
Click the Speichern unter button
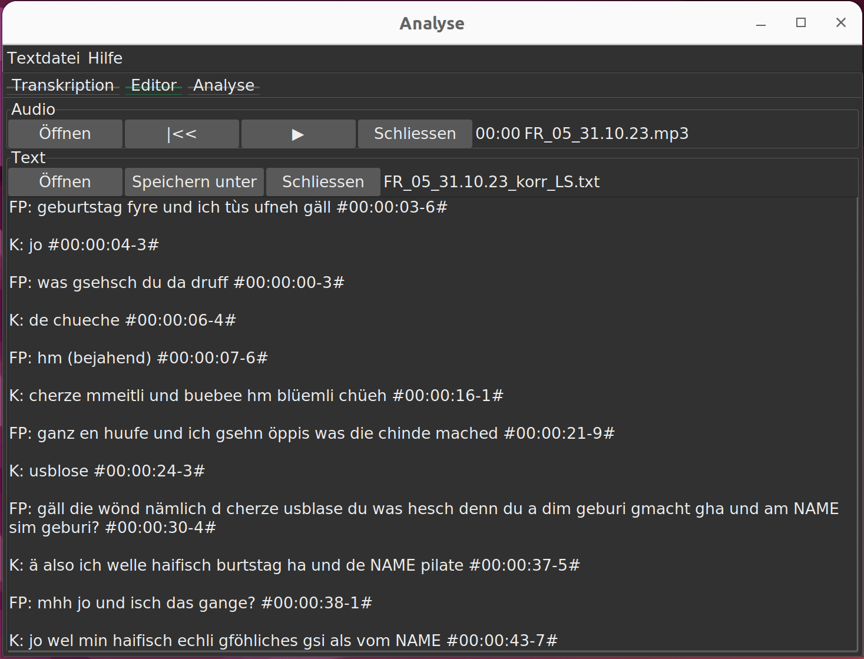(x=194, y=182)
